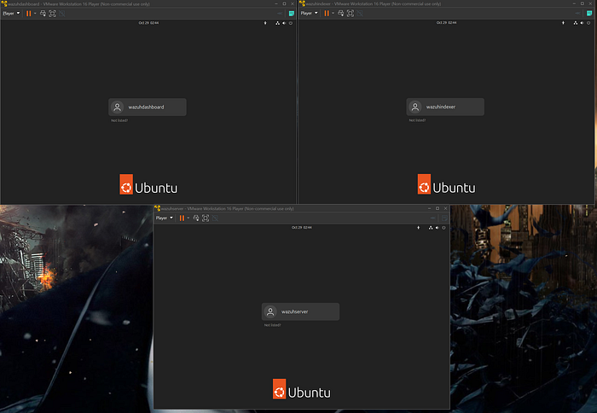Click the Unity mode icon in wazuhdashboard window

point(62,14)
